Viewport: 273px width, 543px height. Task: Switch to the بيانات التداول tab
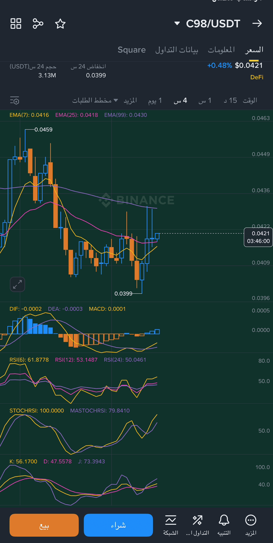tap(177, 50)
